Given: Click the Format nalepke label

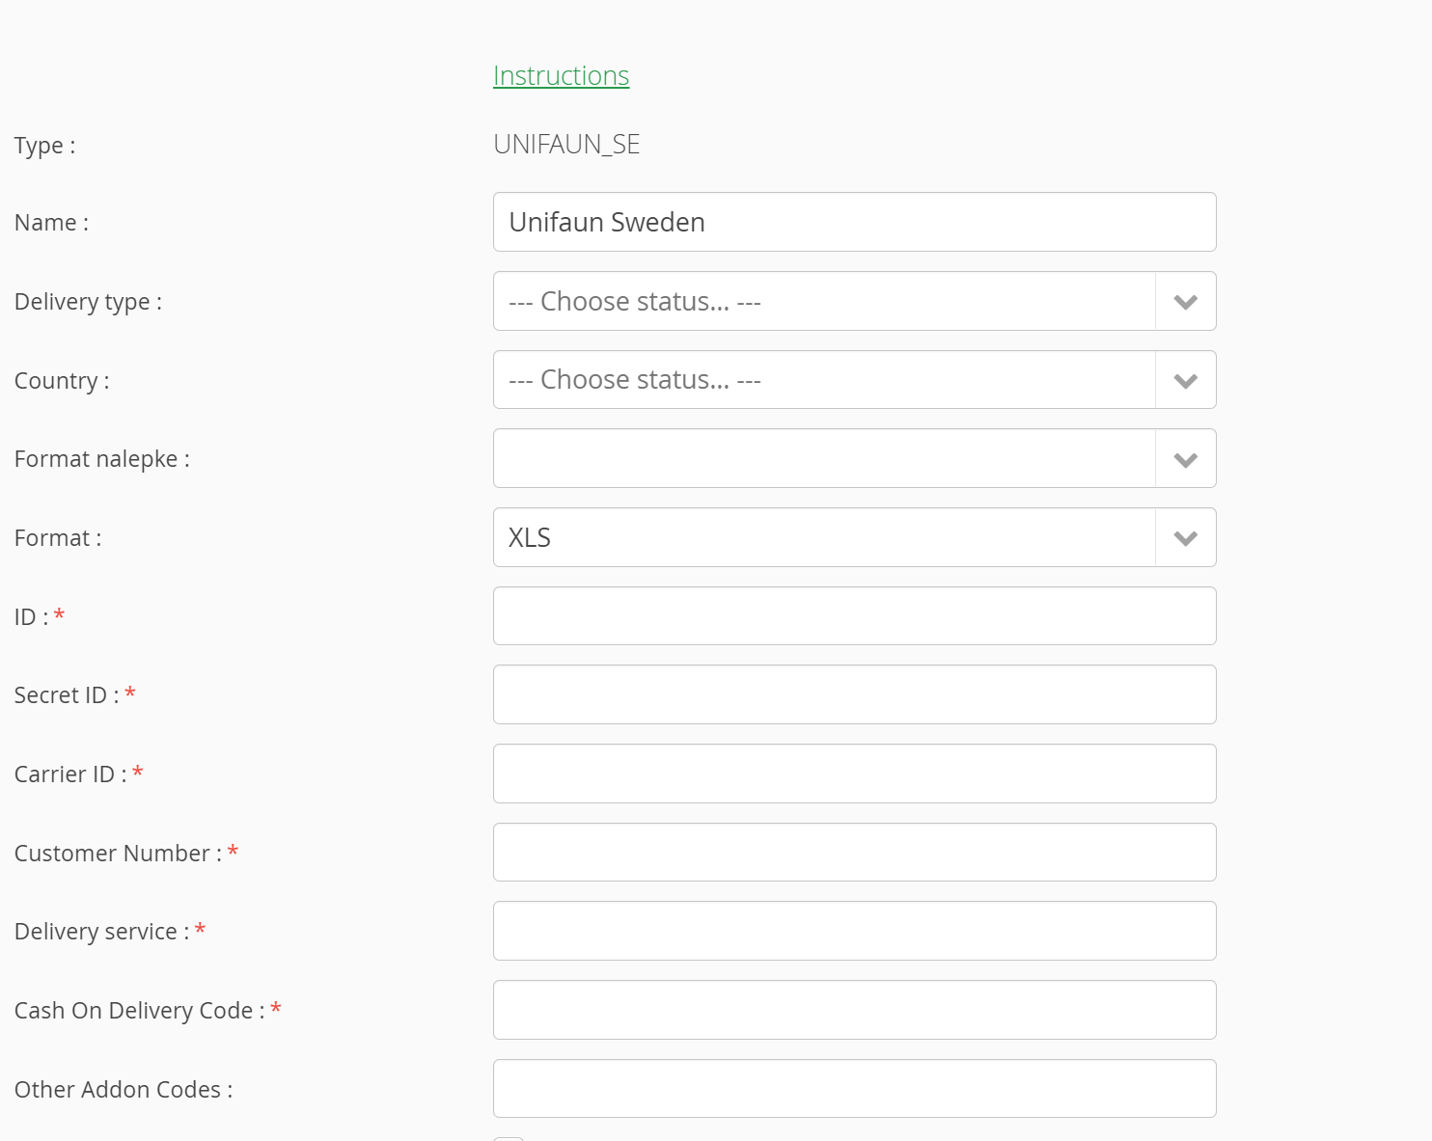Looking at the screenshot, I should 101,459.
